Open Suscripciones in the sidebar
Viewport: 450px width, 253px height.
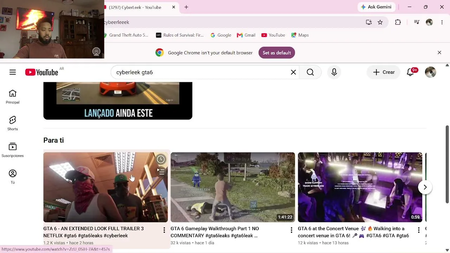click(x=13, y=150)
